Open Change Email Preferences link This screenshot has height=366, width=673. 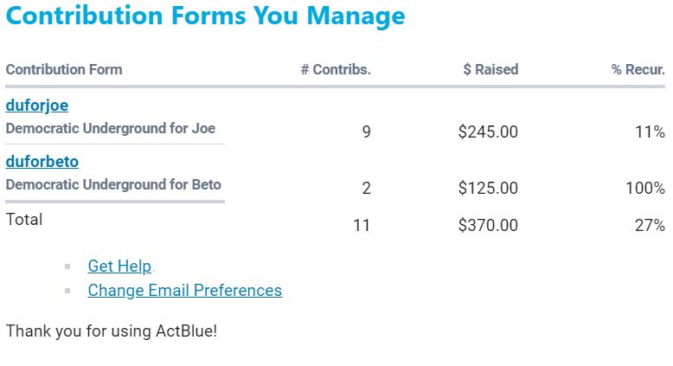click(x=184, y=290)
